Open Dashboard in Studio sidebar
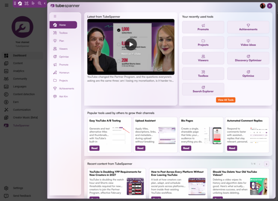278x201 pixels. point(22,55)
